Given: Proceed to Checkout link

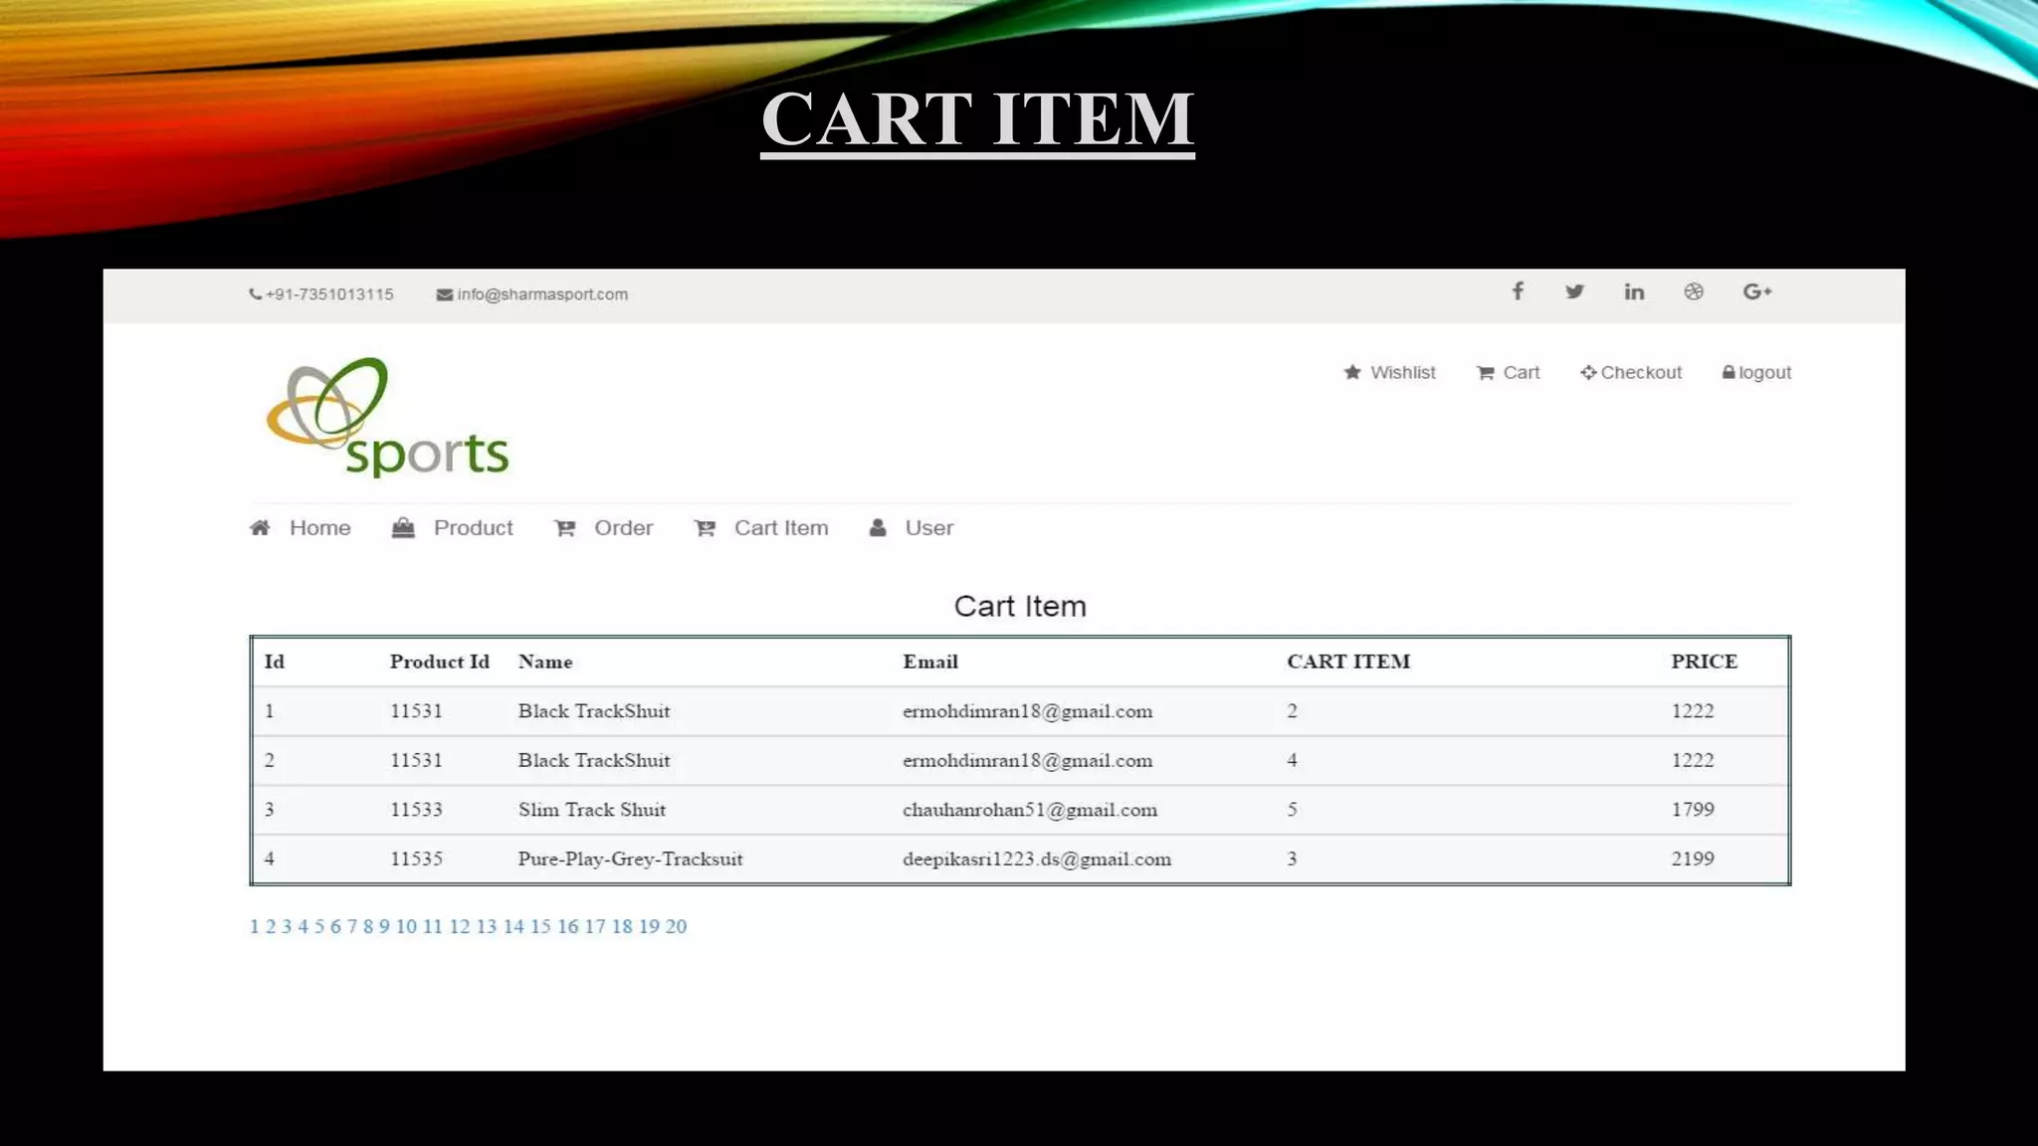Looking at the screenshot, I should coord(1641,372).
